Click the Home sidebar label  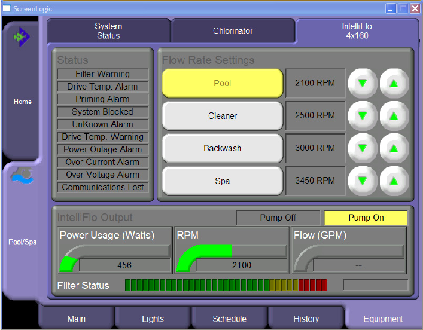pyautogui.click(x=23, y=102)
